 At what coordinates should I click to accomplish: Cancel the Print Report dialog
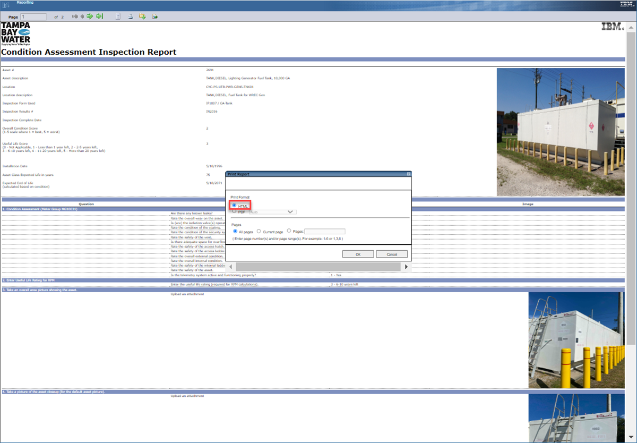[391, 254]
